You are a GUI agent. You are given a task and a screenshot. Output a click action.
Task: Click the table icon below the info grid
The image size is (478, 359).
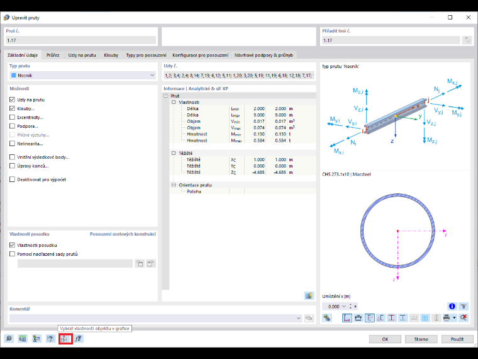pyautogui.click(x=309, y=295)
